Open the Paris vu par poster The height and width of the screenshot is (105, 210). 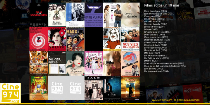pyautogui.click(x=94, y=15)
